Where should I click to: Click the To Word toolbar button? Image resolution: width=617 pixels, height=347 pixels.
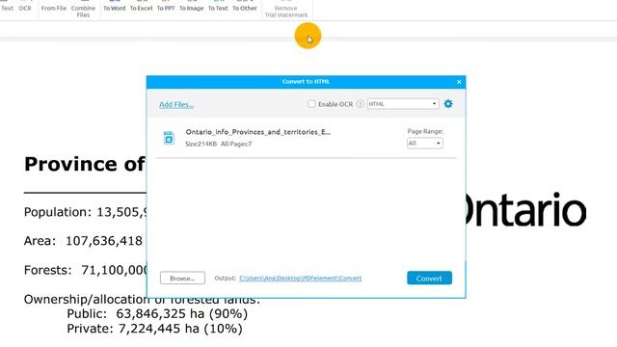114,8
